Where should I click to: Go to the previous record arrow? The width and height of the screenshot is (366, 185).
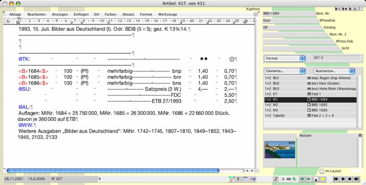pos(343,179)
